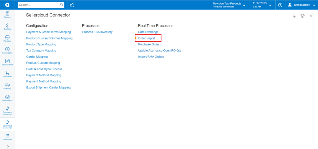Open Tax Category Mapping link

[41, 51]
